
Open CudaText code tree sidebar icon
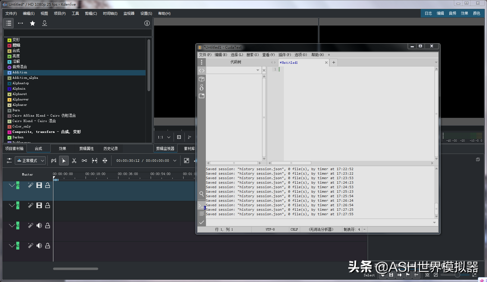click(x=202, y=71)
